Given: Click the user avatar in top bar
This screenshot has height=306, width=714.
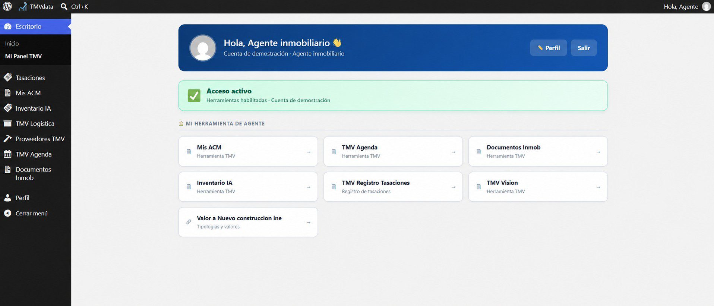Looking at the screenshot, I should [706, 6].
